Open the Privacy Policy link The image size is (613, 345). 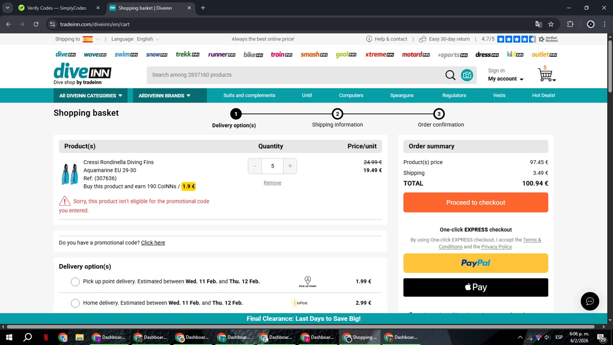tap(497, 247)
